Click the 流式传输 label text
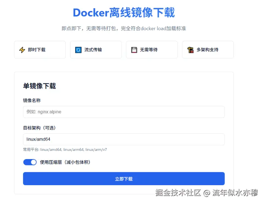The height and width of the screenshot is (203, 264). click(93, 50)
